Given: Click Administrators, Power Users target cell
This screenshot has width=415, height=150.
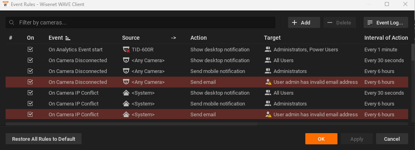Looking at the screenshot, I should click(306, 49).
